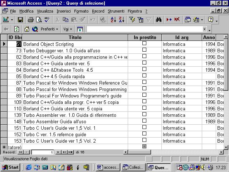Check In prestito for record 110

click(144, 108)
